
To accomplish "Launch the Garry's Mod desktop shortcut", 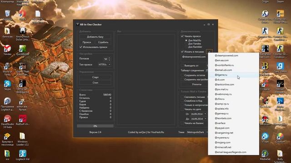I will [x=280, y=67].
